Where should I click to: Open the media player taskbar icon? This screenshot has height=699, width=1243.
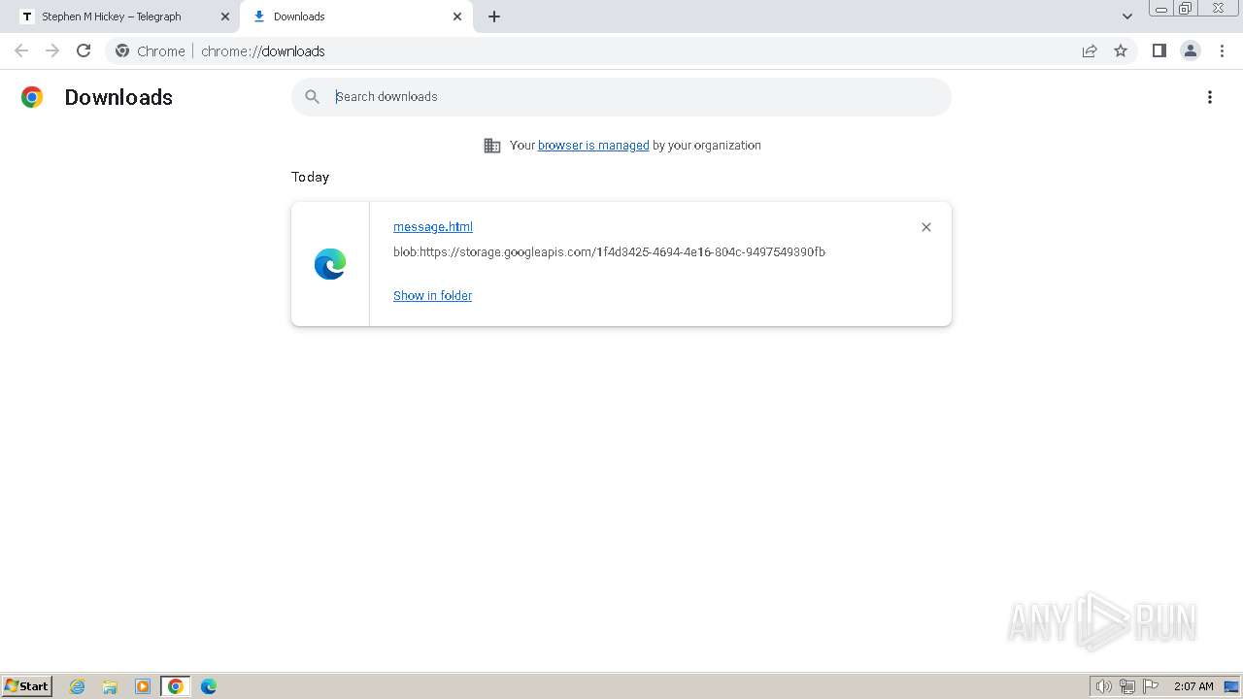click(x=143, y=686)
